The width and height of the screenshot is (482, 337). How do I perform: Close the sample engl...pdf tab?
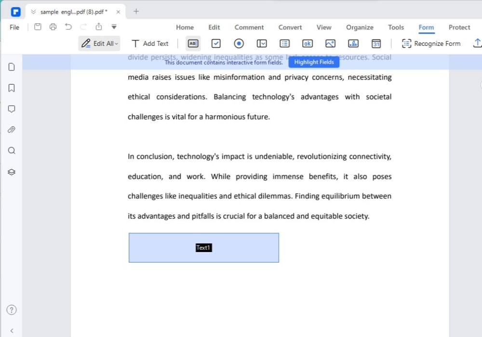coord(119,12)
